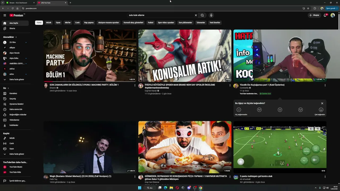The image size is (340, 191).
Task: Open options menu for Wegh Bostancı video
Action: pyautogui.click(x=135, y=177)
